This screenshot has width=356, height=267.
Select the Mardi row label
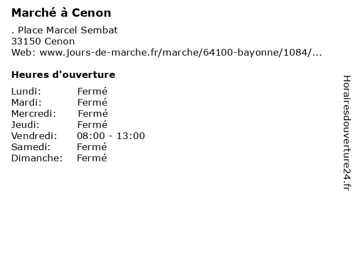[26, 102]
